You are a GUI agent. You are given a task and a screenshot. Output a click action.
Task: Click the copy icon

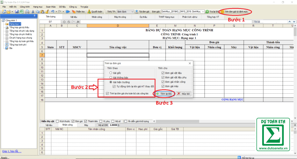pos(37,12)
